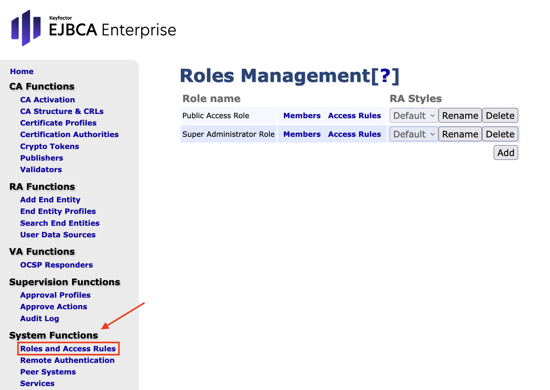Viewport: 550px width, 390px height.
Task: Open Crypto Tokens page
Action: tap(49, 146)
